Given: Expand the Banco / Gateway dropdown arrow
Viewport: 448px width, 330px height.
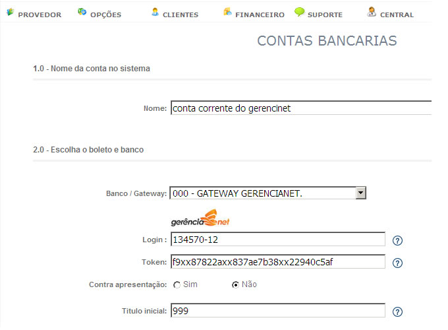Looking at the screenshot, I should pyautogui.click(x=360, y=193).
